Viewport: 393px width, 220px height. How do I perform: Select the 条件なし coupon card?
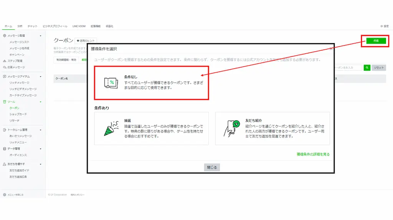point(151,83)
